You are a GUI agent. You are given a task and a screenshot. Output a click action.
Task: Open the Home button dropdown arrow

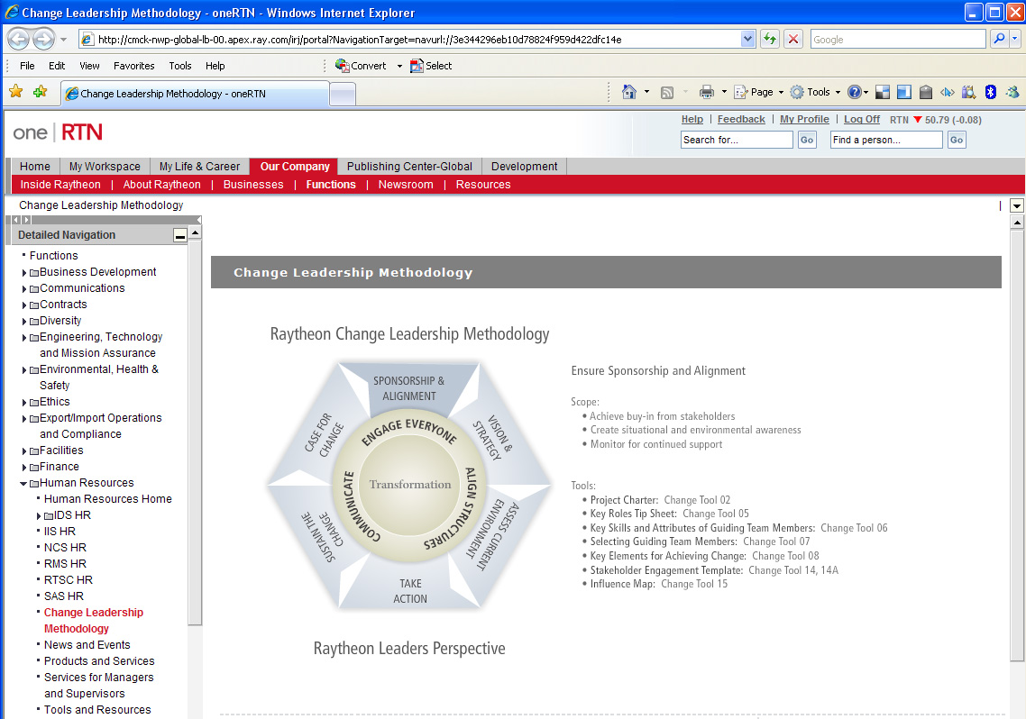coord(646,92)
